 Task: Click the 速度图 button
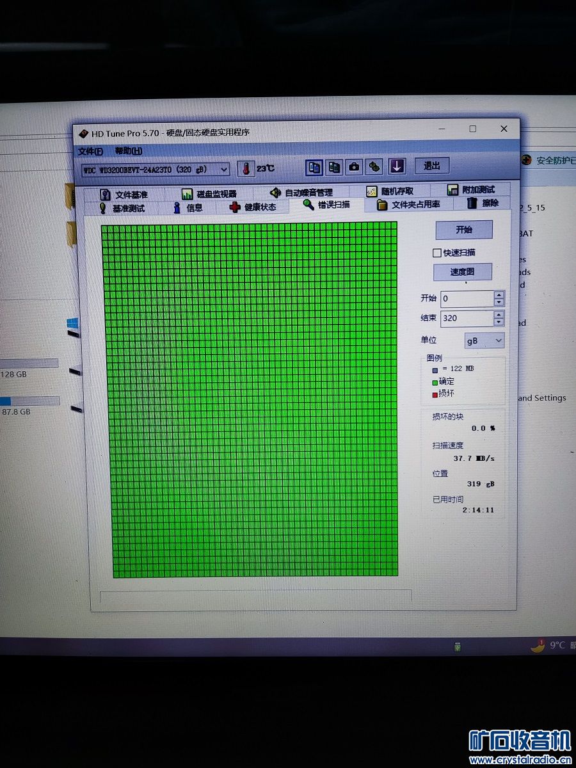463,272
